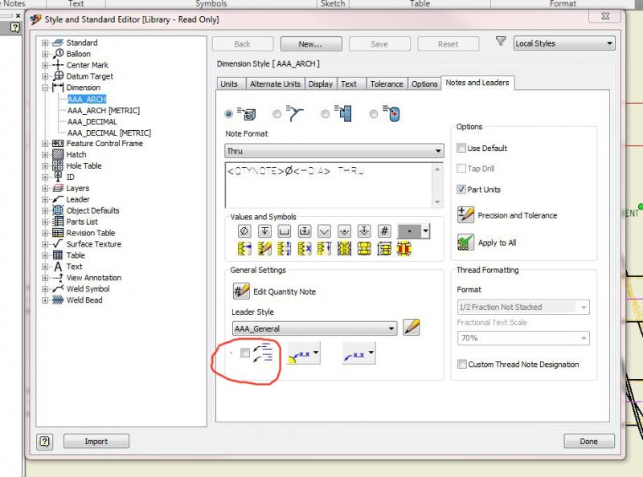Expand the Hole Table tree node

tap(45, 166)
